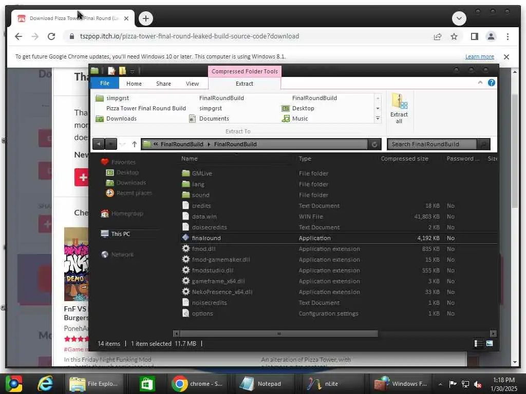Click the Search FinalRoundBuild field
526x394 pixels.
pyautogui.click(x=431, y=144)
